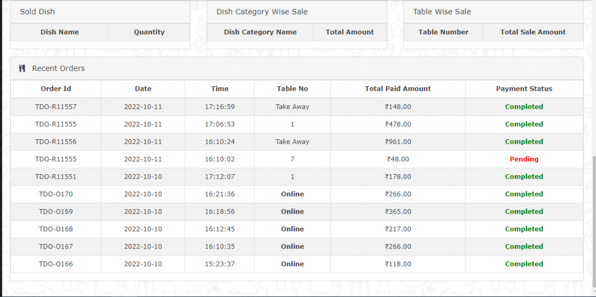Click the Table Wise Sale panel title
Image resolution: width=596 pixels, height=297 pixels.
(x=442, y=12)
